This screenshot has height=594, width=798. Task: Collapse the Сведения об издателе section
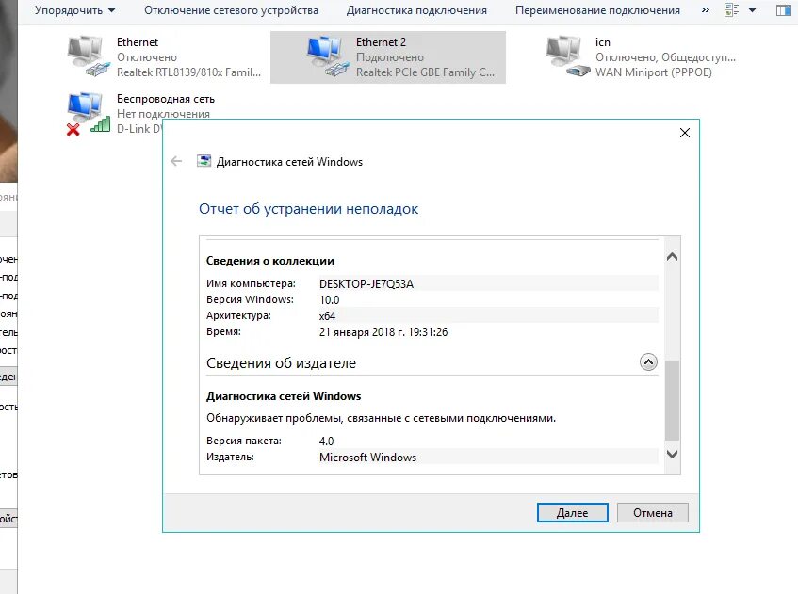click(x=648, y=362)
